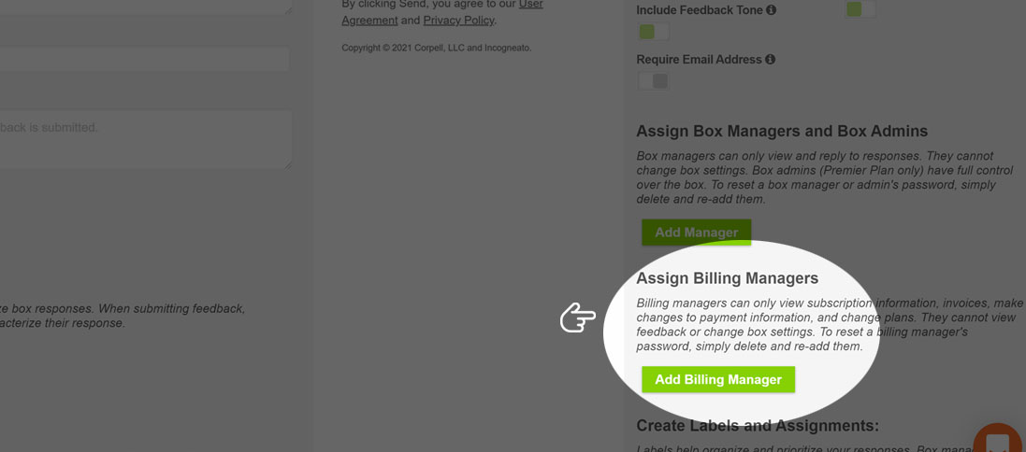The image size is (1026, 452).
Task: Click the Add Manager button
Action: coord(696,232)
